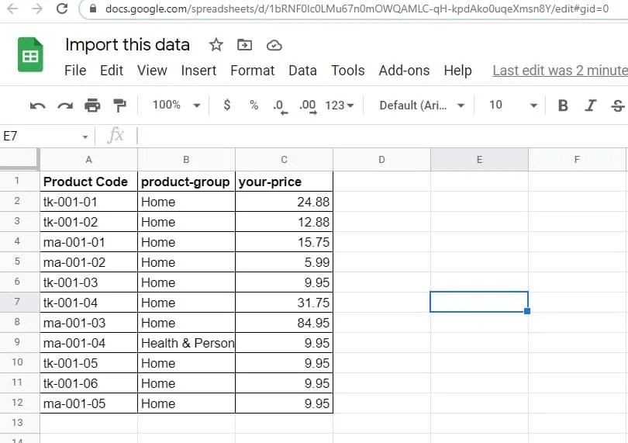Click the selected cell E7
This screenshot has height=443, width=628.
coord(479,302)
